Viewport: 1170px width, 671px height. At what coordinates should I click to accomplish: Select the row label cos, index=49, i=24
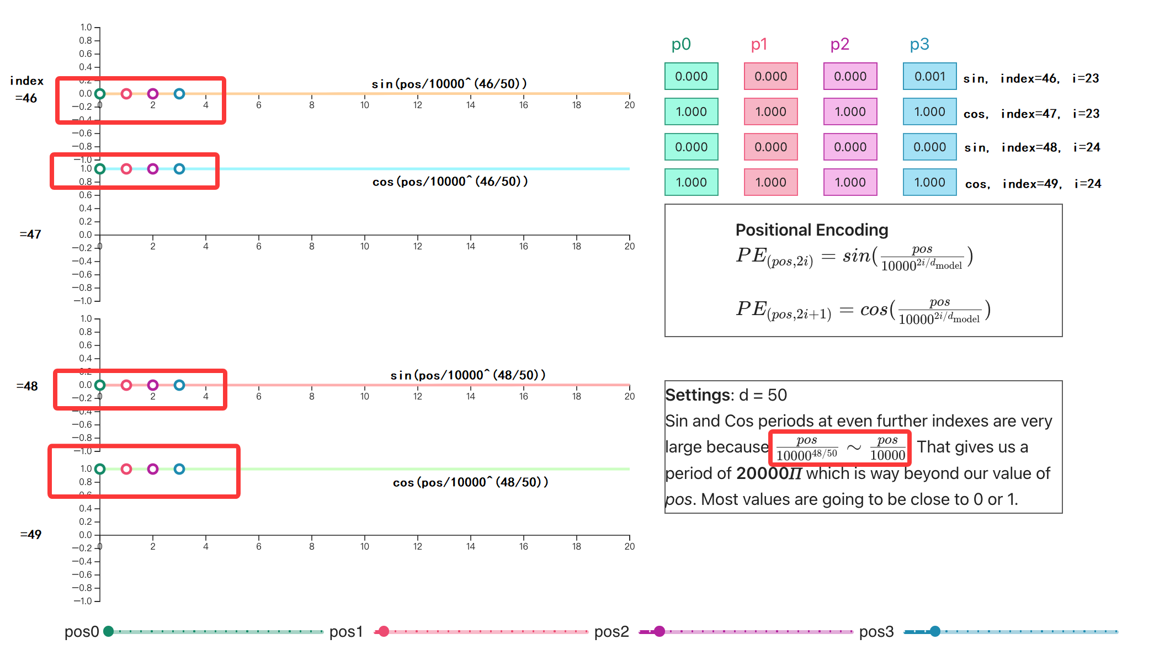[x=1033, y=183]
